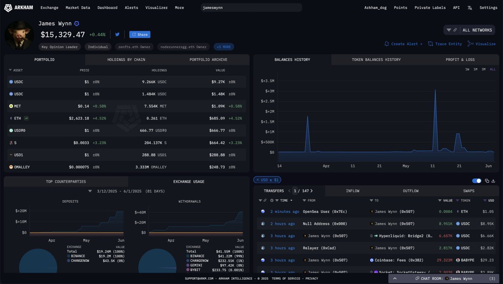Viewport: 503px width, 284px height.
Task: Switch to TOP COUNTERPARTIES tab
Action: 66,181
